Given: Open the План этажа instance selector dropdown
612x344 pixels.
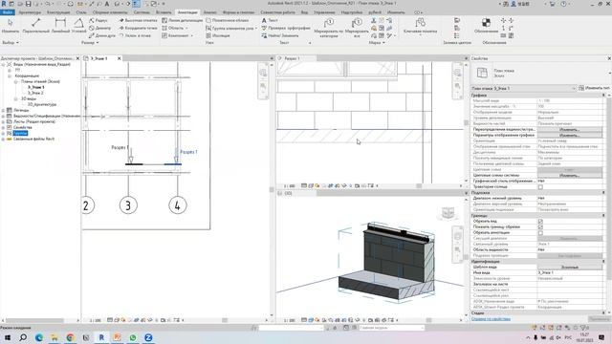Looking at the screenshot, I should click(x=524, y=89).
